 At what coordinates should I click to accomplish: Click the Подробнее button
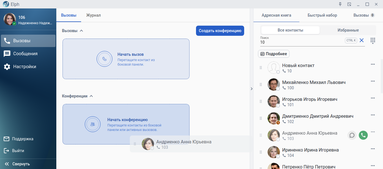274,54
